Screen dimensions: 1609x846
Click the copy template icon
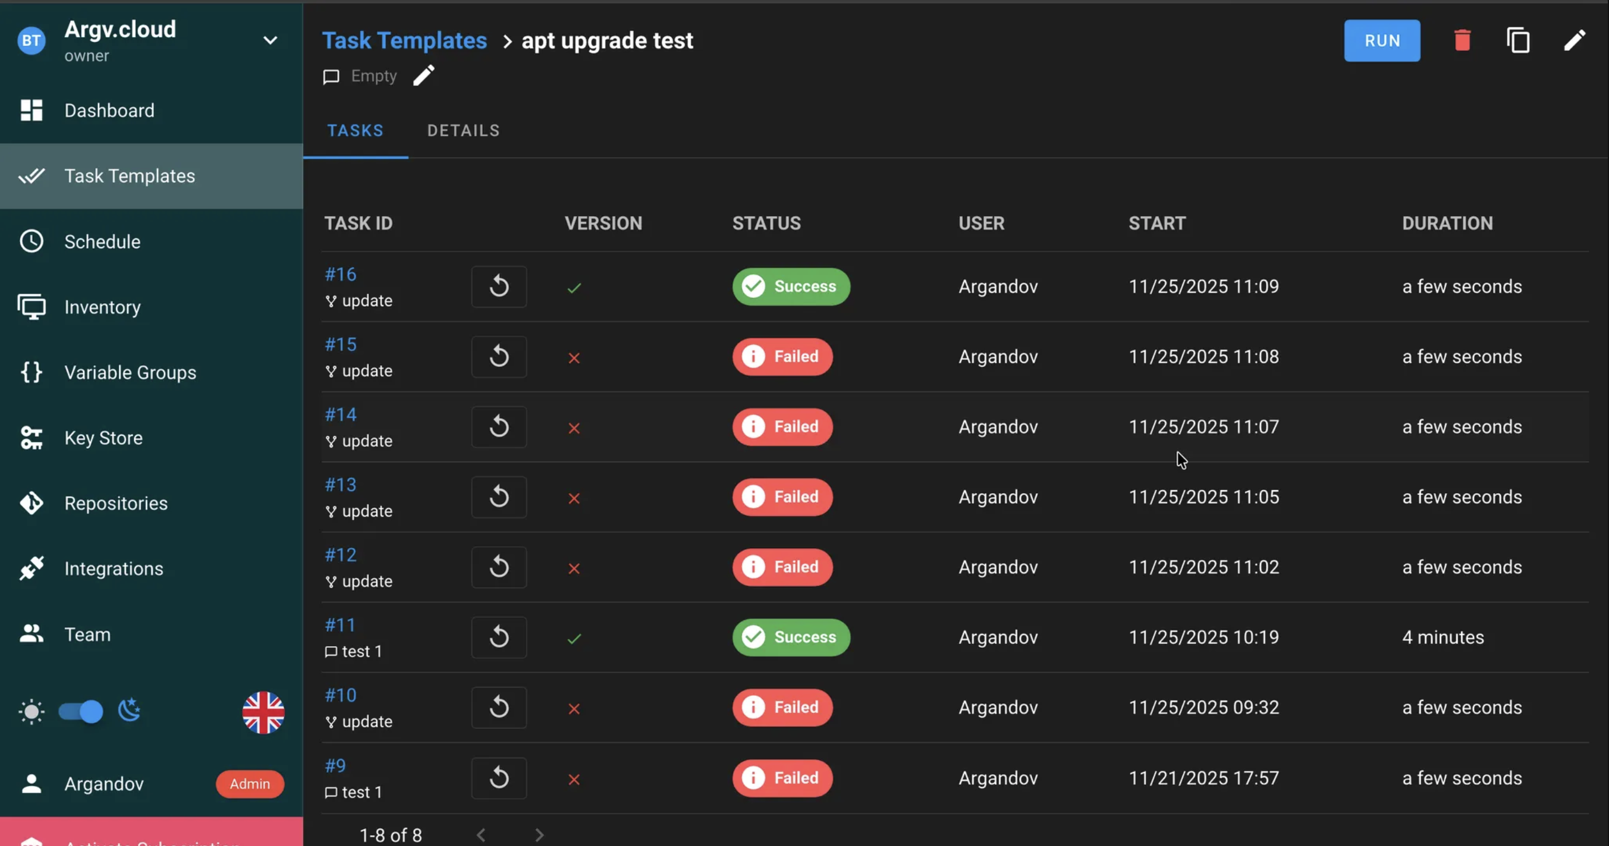pyautogui.click(x=1518, y=40)
